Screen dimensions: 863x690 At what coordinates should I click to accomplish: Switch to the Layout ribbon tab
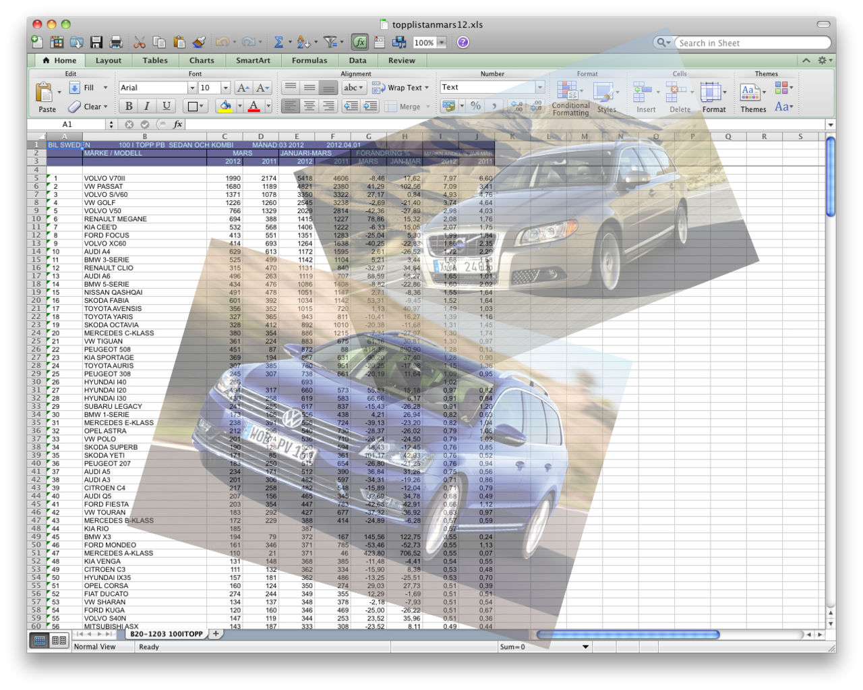click(x=109, y=60)
